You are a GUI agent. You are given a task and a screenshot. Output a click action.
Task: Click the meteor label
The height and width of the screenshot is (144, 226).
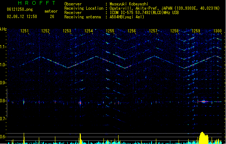pos(51,11)
